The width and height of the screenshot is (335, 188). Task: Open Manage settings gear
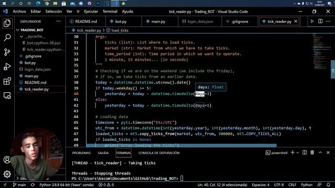pyautogui.click(x=7, y=174)
